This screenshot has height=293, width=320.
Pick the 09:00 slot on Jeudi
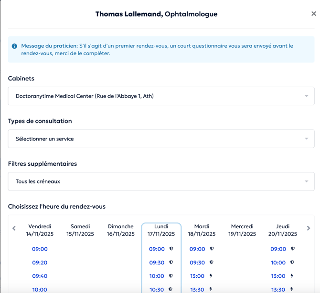(278, 249)
